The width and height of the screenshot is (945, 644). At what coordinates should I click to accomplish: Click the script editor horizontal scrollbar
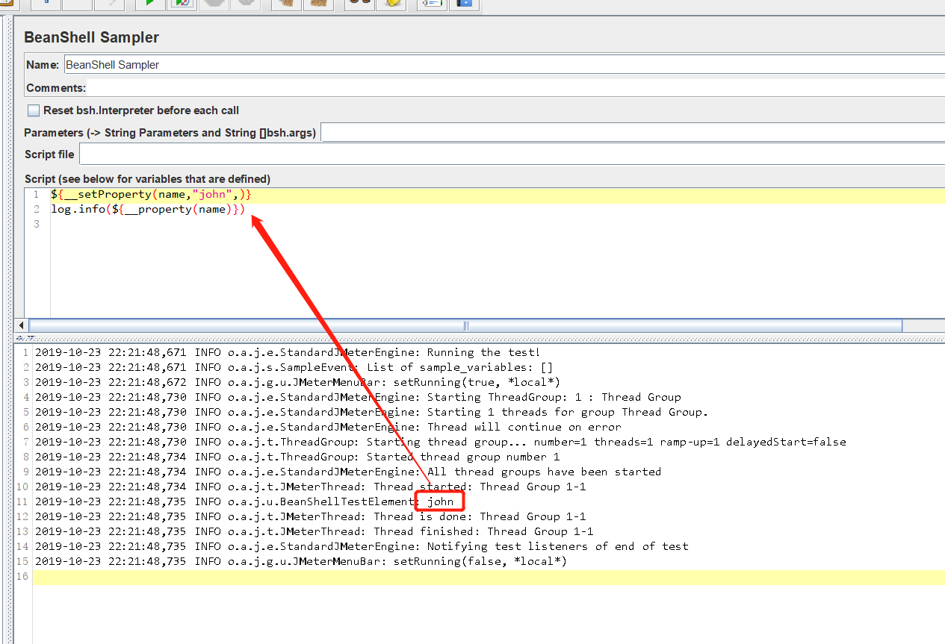click(465, 326)
